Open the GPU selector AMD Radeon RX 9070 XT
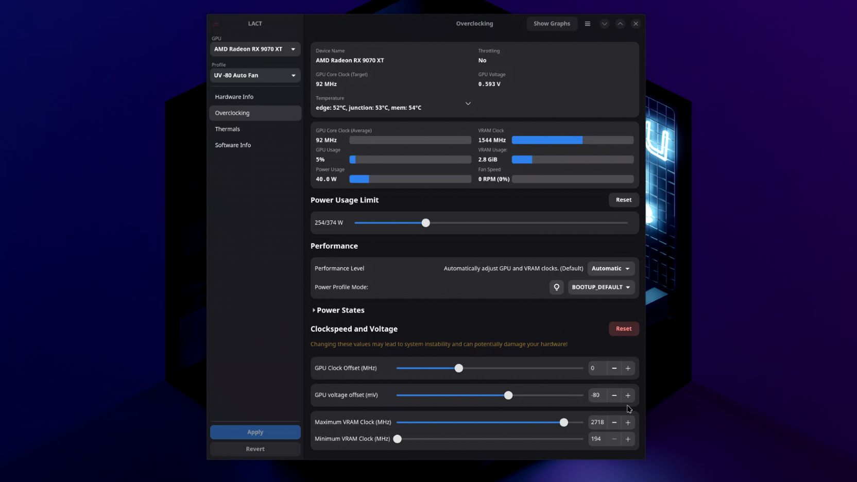The height and width of the screenshot is (482, 857). pyautogui.click(x=255, y=49)
